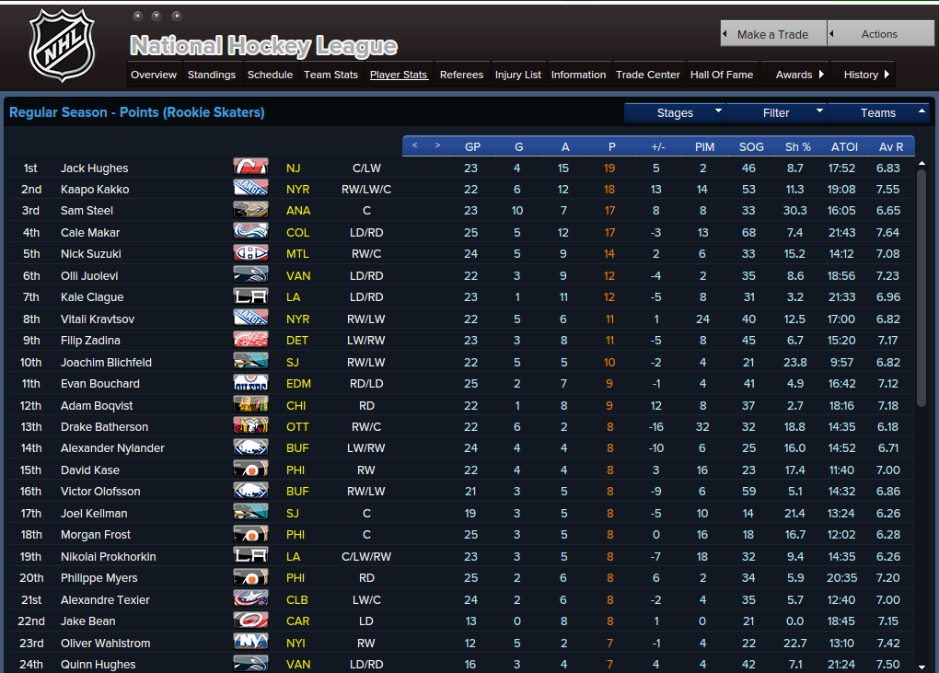Click the Flyers logo beside David Kase
The width and height of the screenshot is (939, 673).
pos(250,470)
